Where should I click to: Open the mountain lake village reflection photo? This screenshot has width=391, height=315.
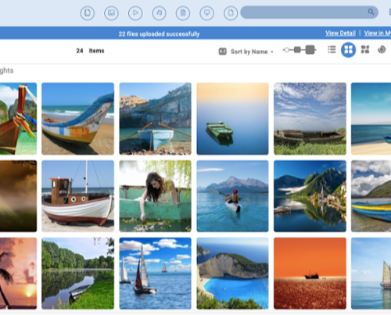tap(310, 196)
